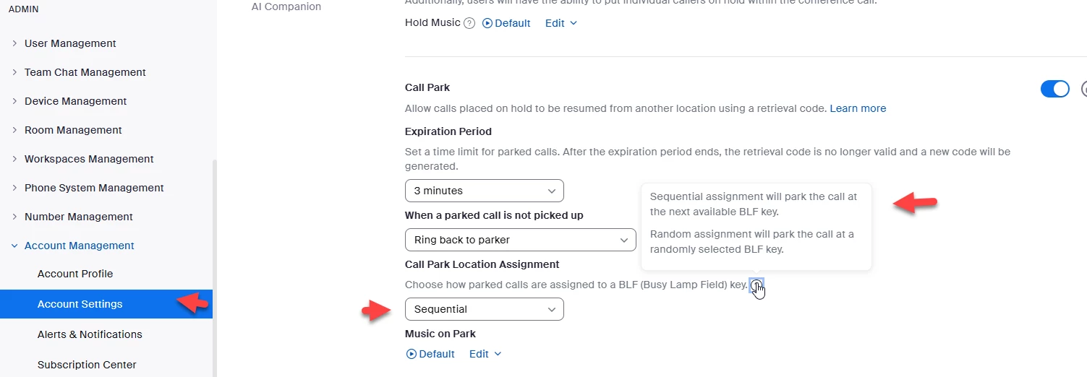
Task: Expand Team Chat Management section
Action: [x=85, y=72]
